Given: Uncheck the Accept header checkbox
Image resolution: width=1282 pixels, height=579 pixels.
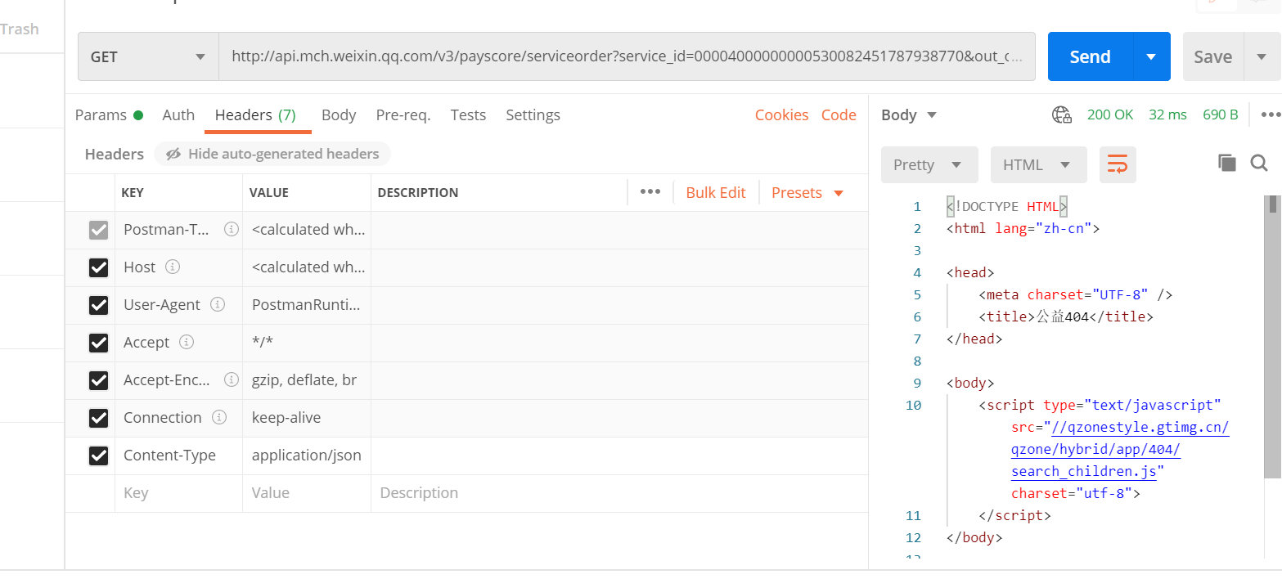Looking at the screenshot, I should 99,343.
